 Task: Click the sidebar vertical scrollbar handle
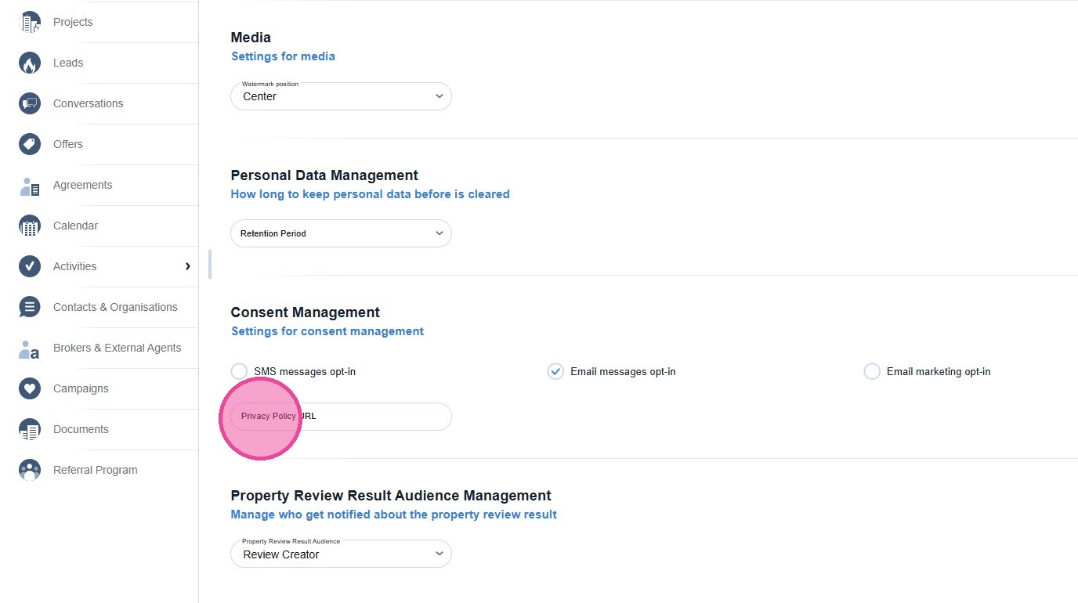[209, 264]
